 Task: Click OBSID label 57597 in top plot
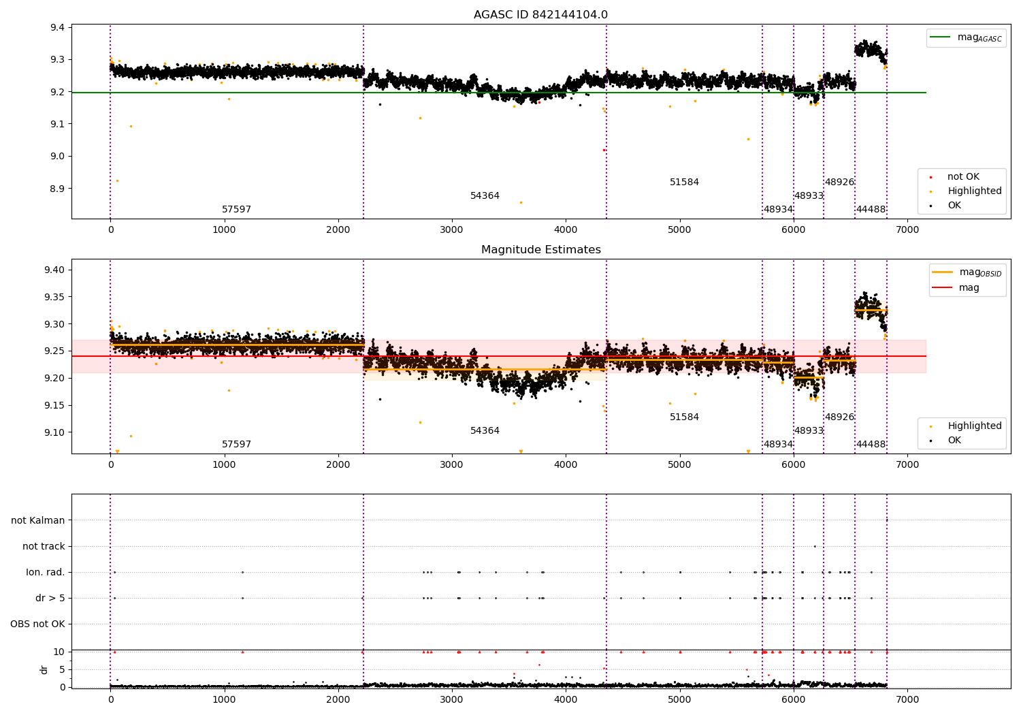(236, 210)
